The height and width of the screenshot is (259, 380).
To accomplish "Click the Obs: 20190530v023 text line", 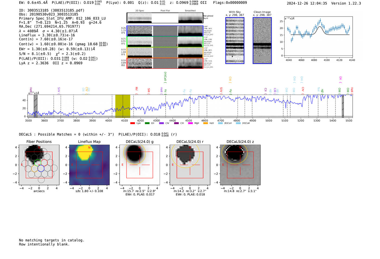I will click(x=49, y=14).
